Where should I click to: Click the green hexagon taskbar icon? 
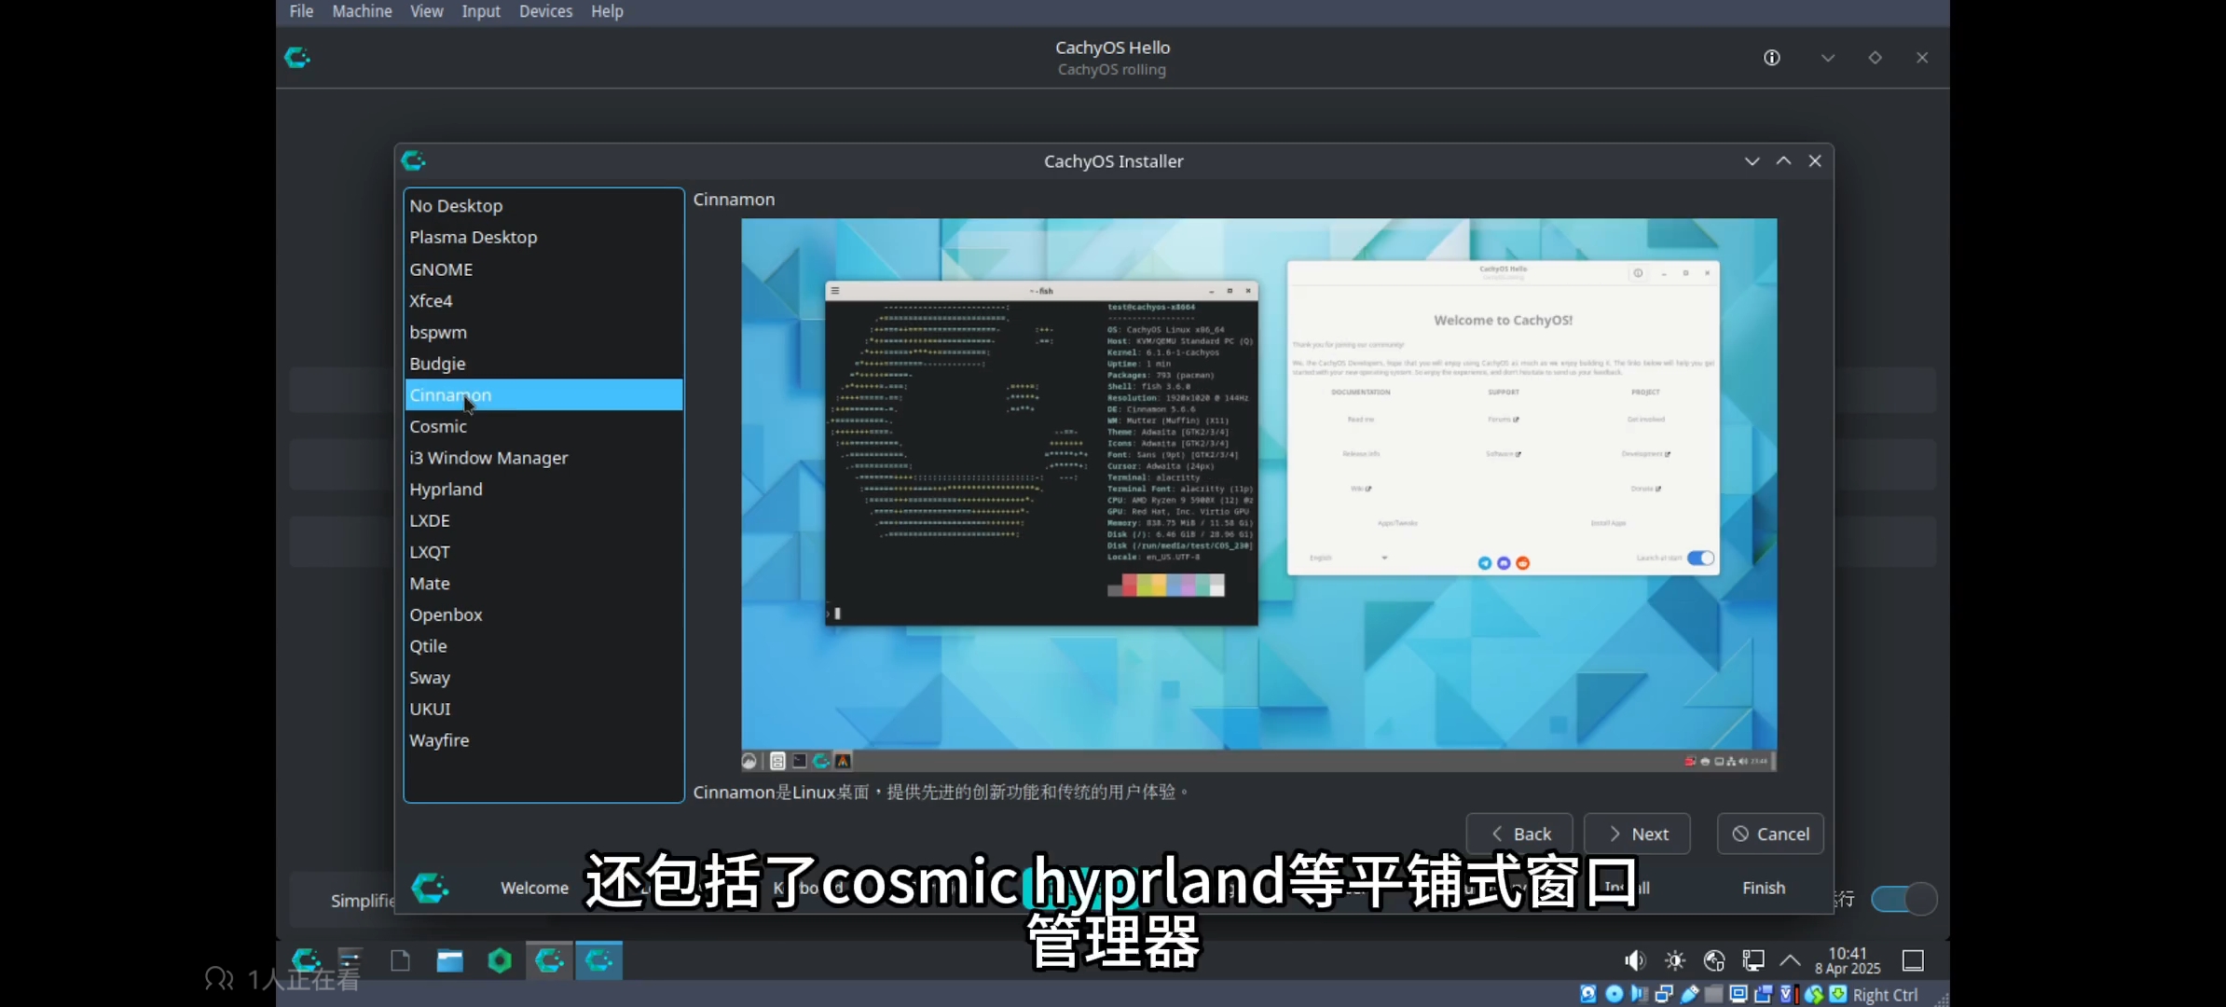pos(500,960)
